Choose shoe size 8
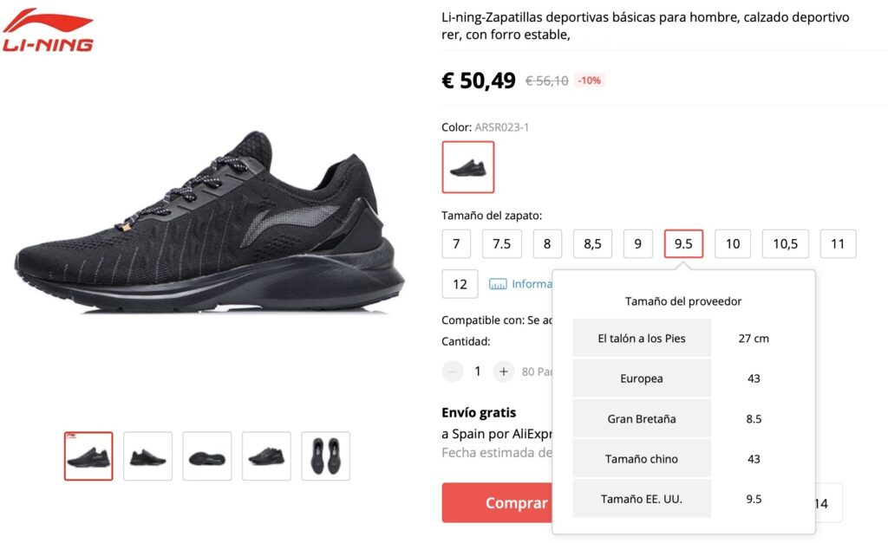Image resolution: width=888 pixels, height=543 pixels. coord(547,243)
